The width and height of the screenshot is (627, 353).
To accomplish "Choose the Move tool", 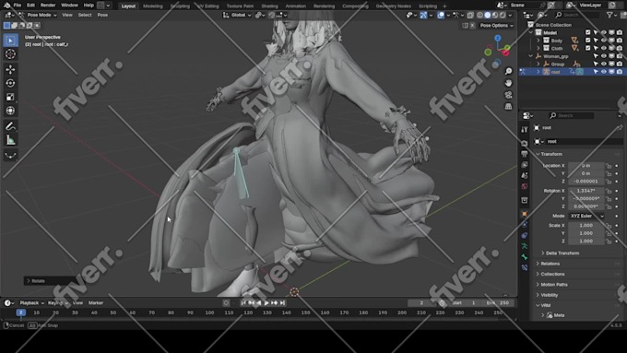I will 10,69.
